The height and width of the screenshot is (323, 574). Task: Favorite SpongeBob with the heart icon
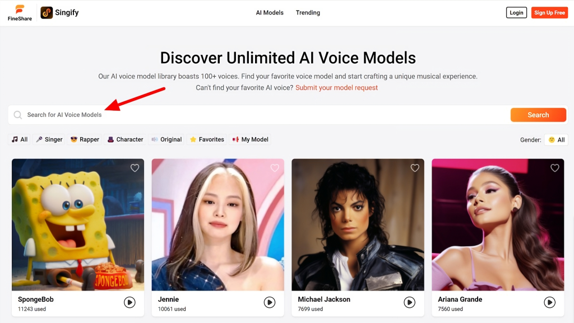tap(135, 168)
